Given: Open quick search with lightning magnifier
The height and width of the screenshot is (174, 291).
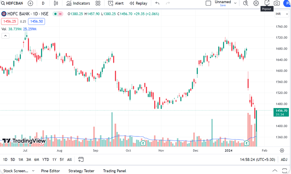Looking at the screenshot, I should pos(246,3).
